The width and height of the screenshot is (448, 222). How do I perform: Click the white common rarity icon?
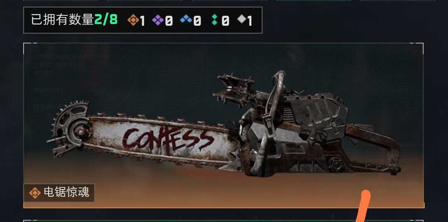242,19
